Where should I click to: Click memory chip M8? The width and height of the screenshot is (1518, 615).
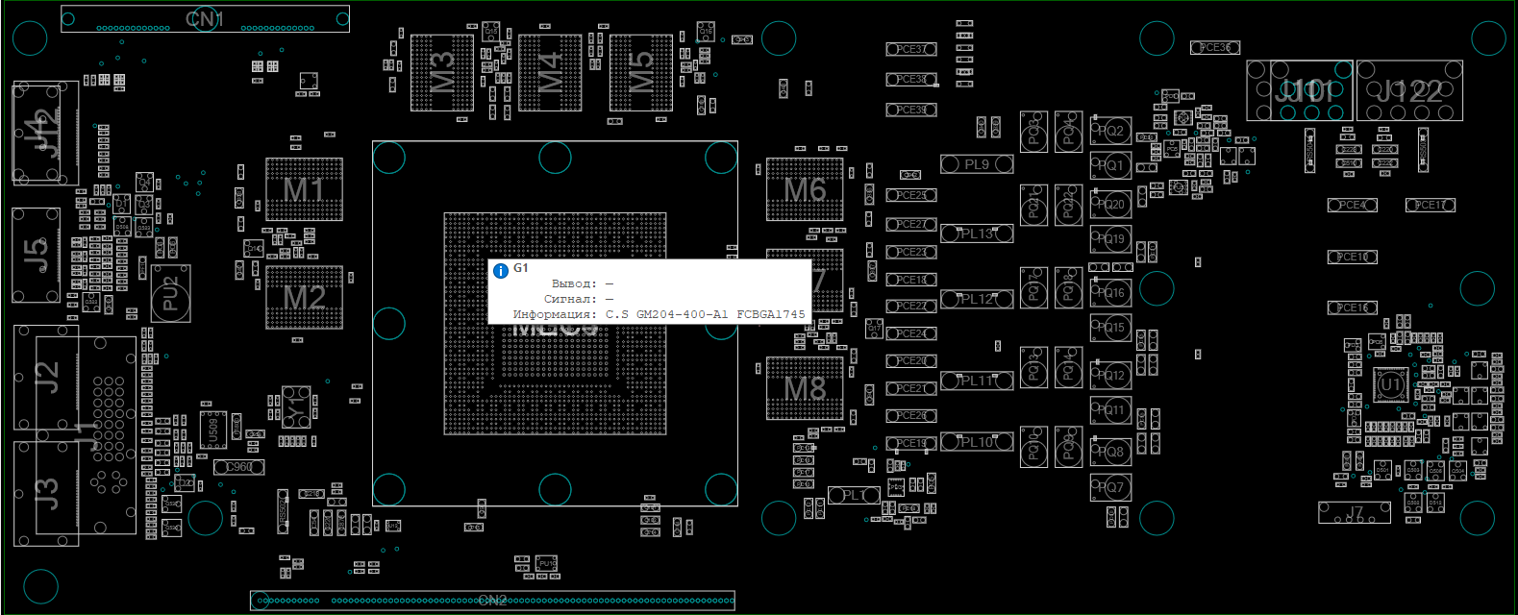click(x=805, y=388)
